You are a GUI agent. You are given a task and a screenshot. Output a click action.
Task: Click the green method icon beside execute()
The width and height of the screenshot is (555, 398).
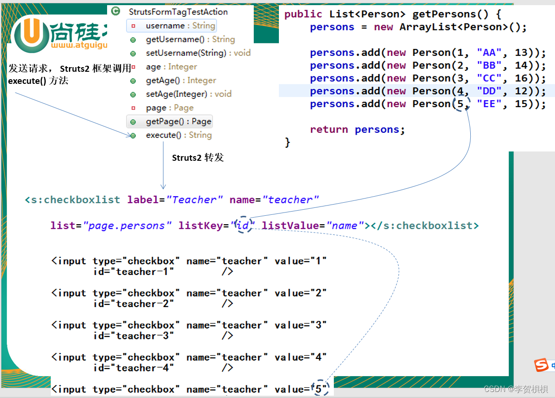(x=133, y=136)
